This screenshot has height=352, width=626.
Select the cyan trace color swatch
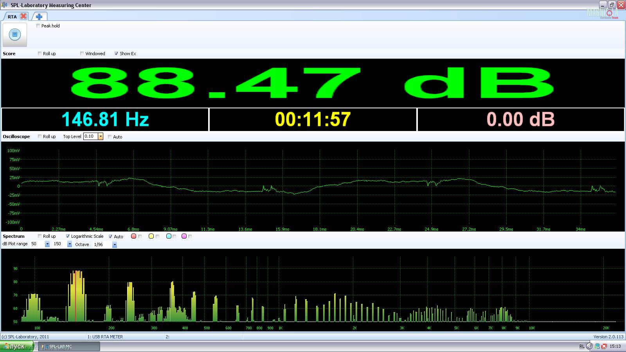point(169,236)
